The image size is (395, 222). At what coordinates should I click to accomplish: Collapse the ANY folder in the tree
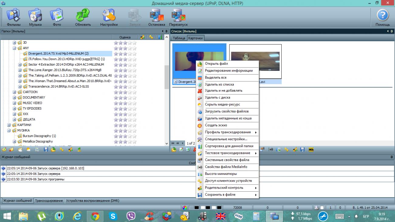click(14, 48)
